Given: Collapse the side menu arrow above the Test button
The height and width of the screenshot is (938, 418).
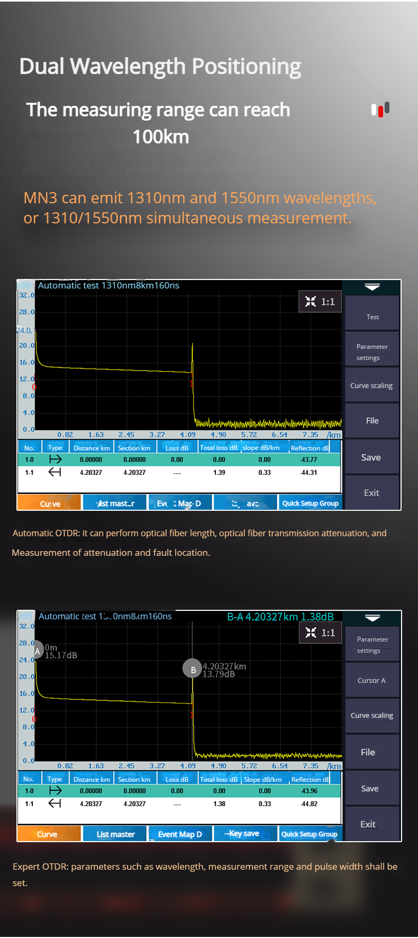Looking at the screenshot, I should [372, 287].
